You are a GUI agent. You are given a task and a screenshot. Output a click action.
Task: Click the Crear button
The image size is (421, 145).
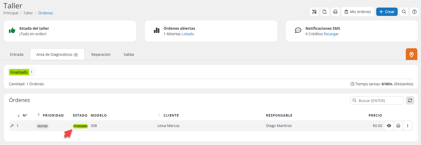click(387, 12)
